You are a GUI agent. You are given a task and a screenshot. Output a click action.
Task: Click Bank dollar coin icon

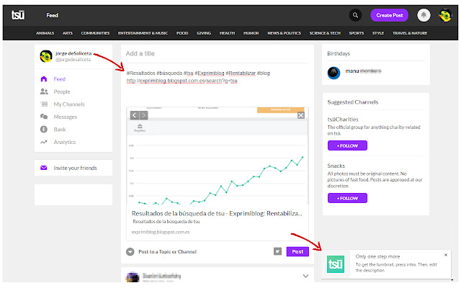pos(44,129)
